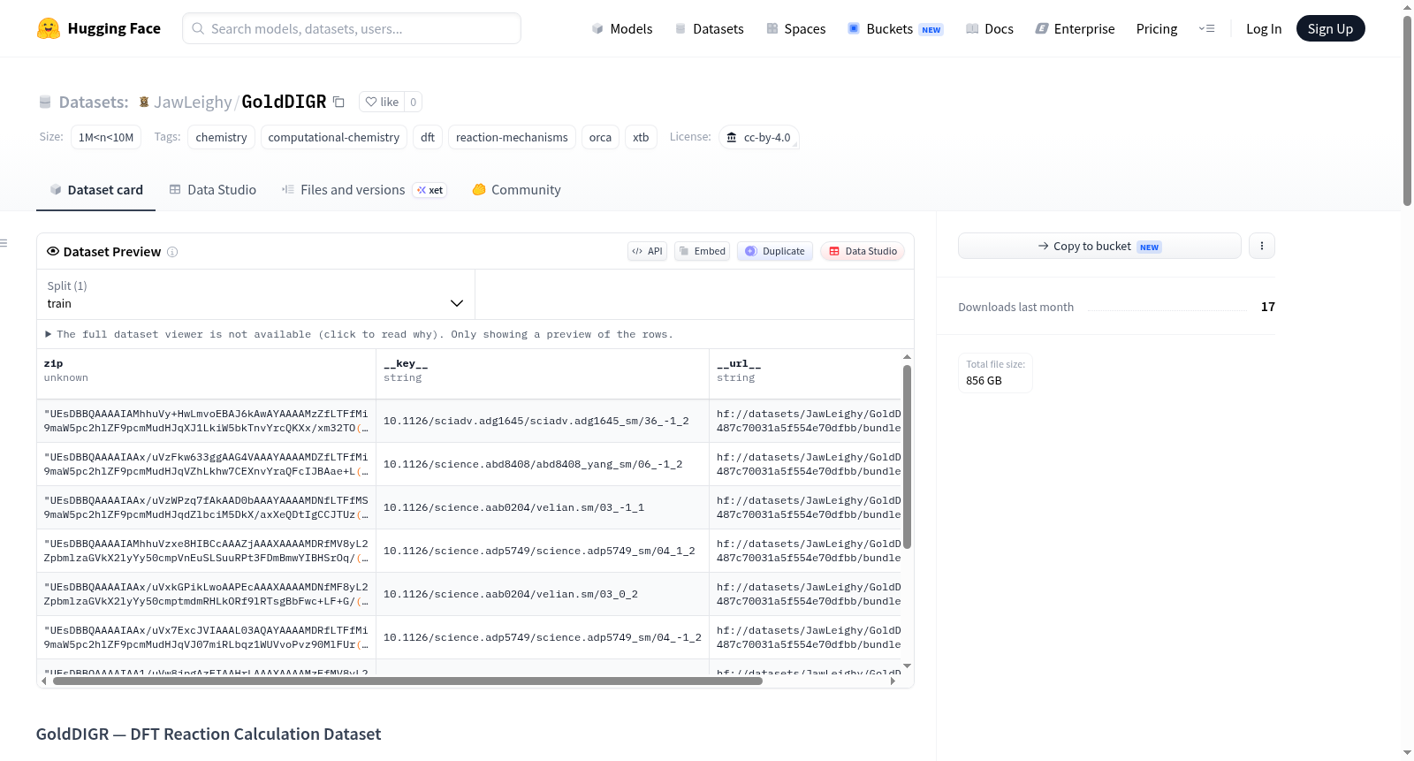
Task: Click the API button
Action: pyautogui.click(x=647, y=251)
